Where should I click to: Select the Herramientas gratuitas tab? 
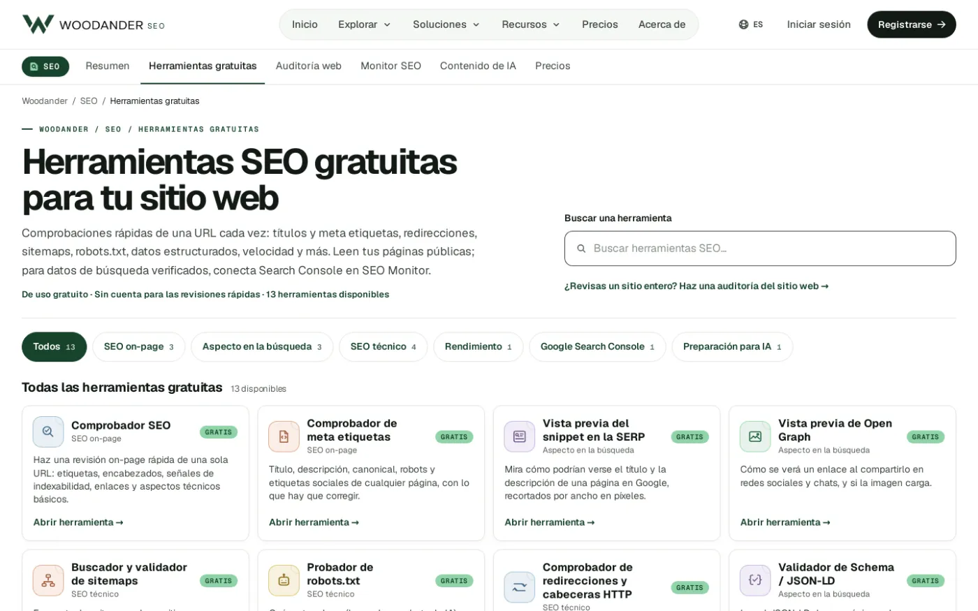(x=203, y=66)
